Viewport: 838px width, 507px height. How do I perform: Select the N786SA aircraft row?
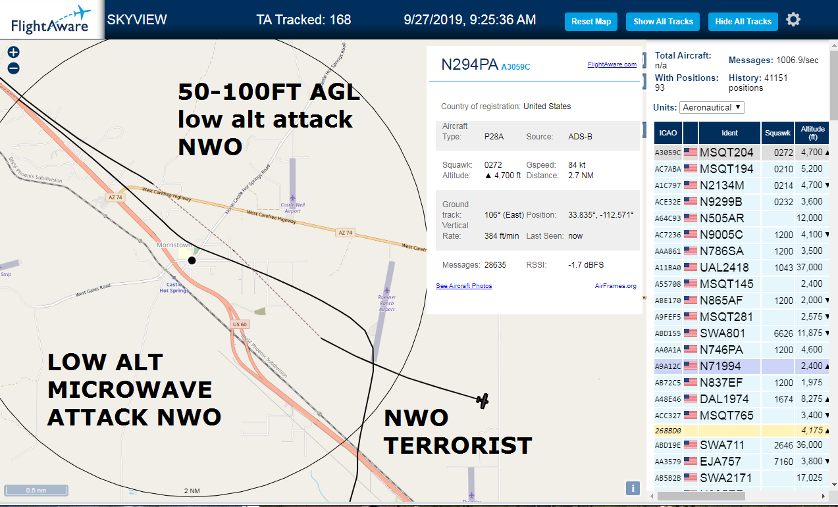point(743,251)
